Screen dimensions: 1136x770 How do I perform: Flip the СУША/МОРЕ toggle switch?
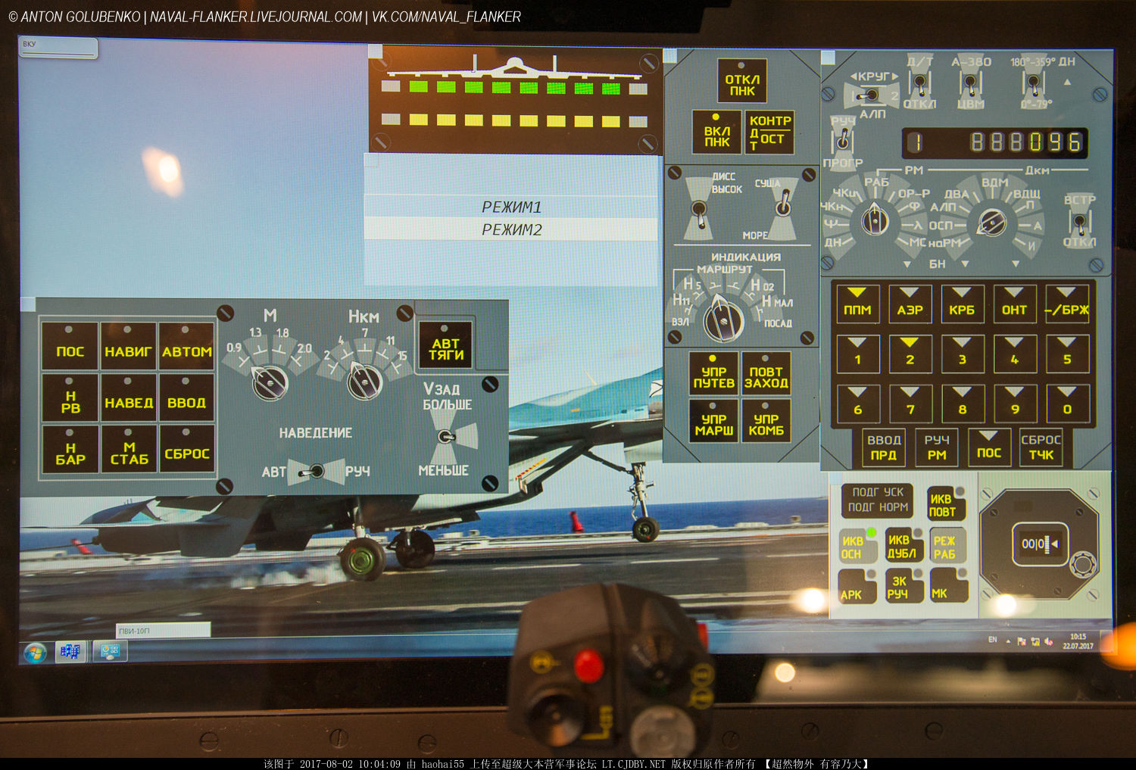tap(783, 207)
